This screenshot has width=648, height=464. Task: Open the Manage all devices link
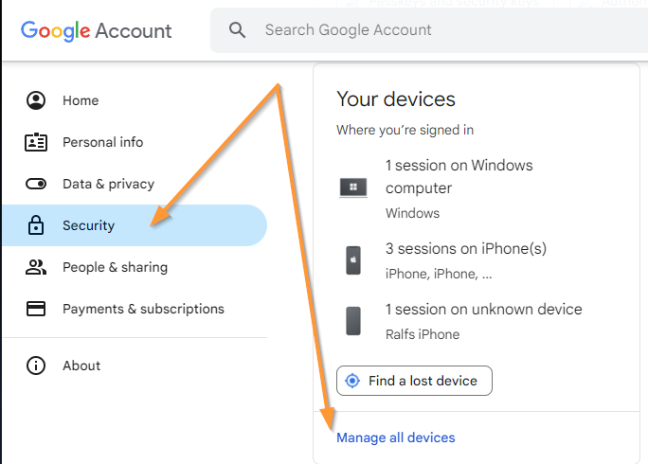[395, 437]
